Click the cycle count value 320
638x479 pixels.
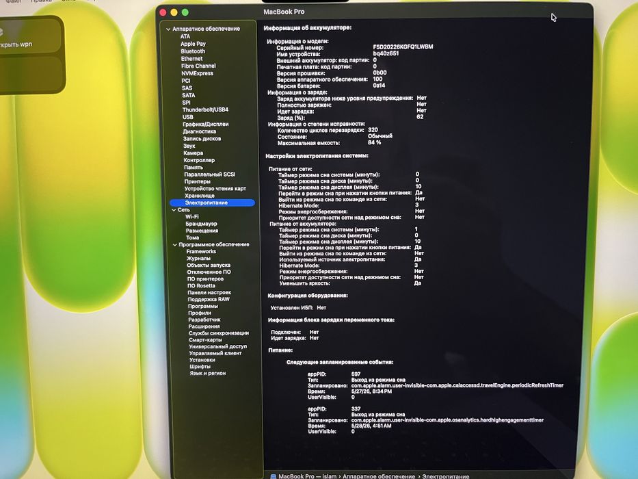pyautogui.click(x=373, y=130)
